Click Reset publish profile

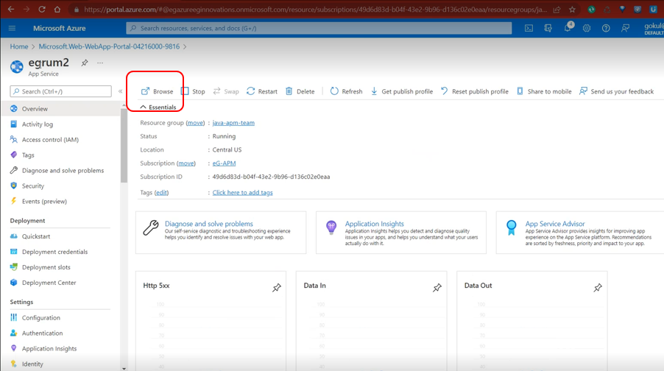point(475,91)
